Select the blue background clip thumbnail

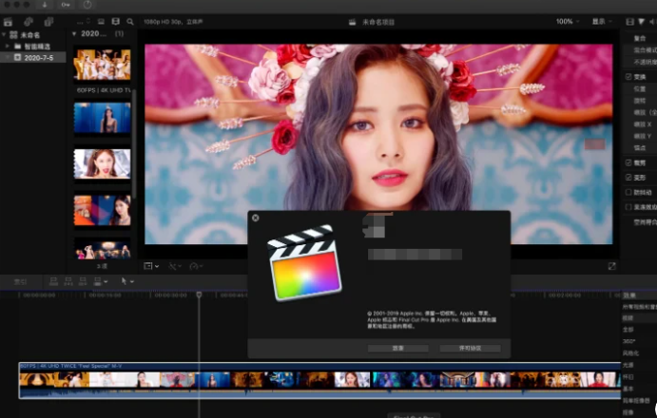tap(103, 118)
